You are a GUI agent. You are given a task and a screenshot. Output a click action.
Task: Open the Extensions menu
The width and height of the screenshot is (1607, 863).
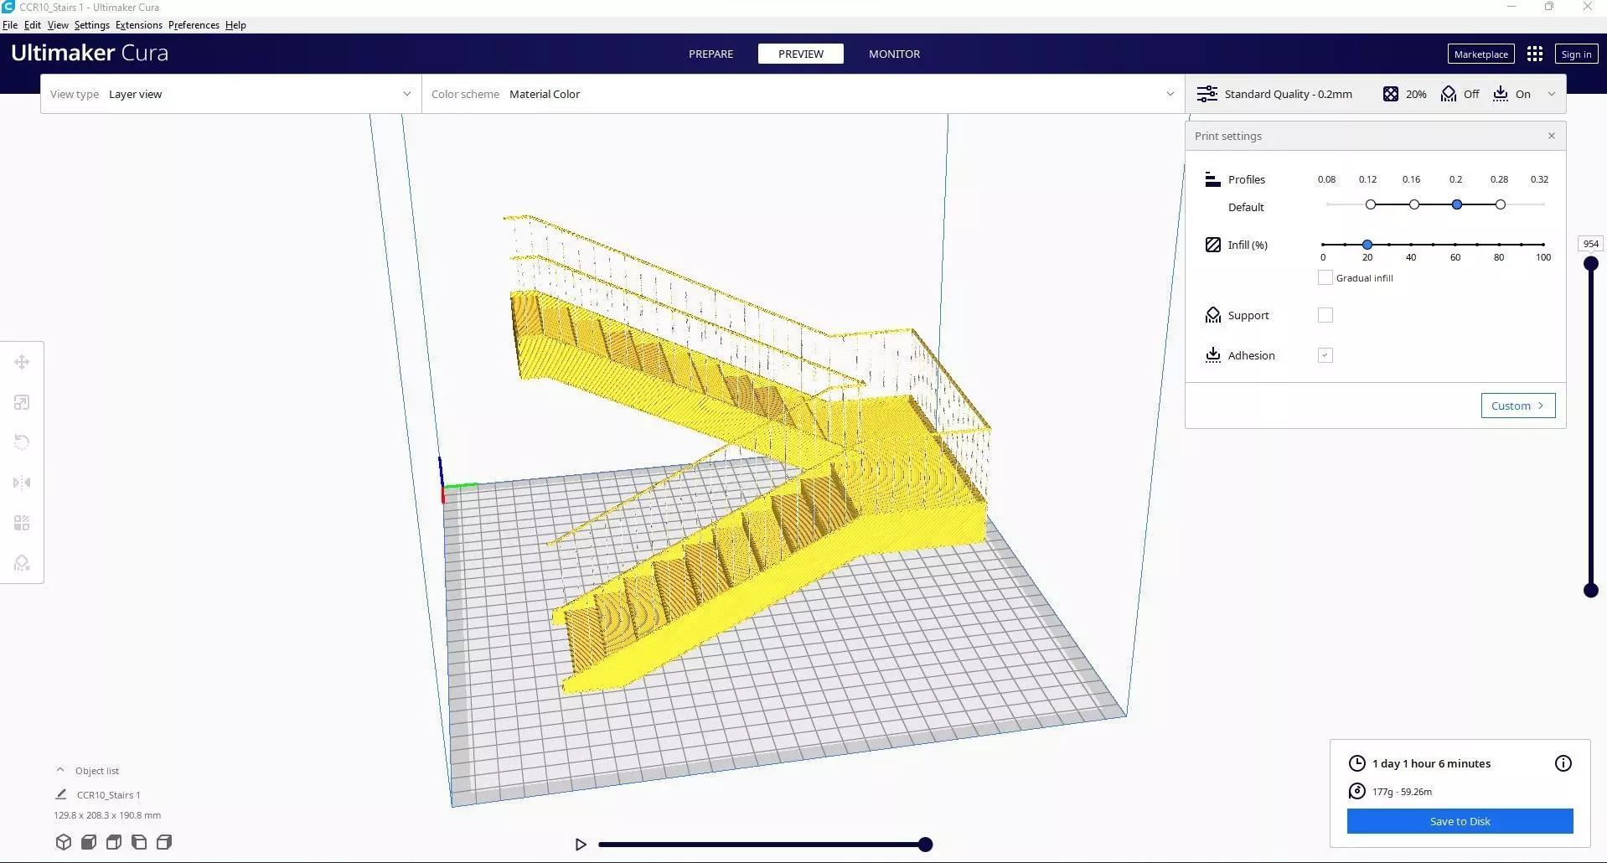[x=139, y=25]
